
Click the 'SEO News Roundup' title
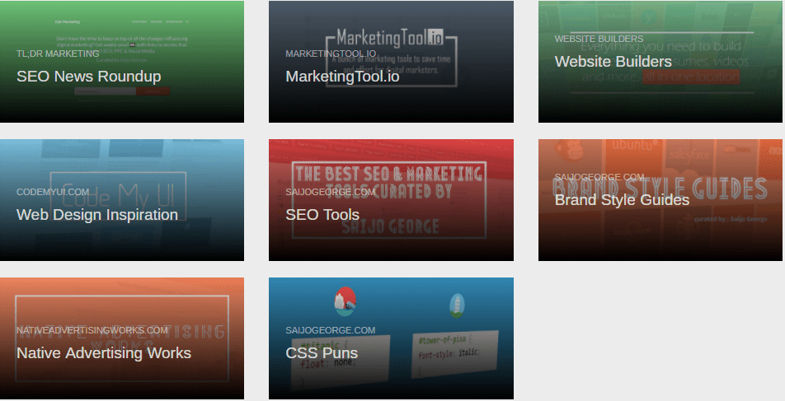tap(88, 77)
